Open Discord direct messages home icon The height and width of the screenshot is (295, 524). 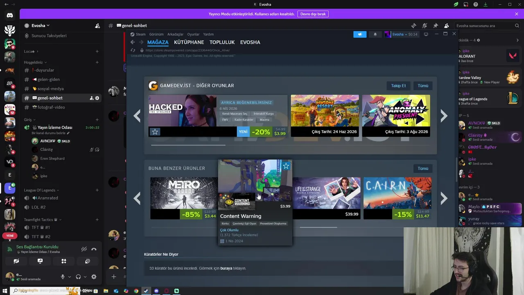10,15
